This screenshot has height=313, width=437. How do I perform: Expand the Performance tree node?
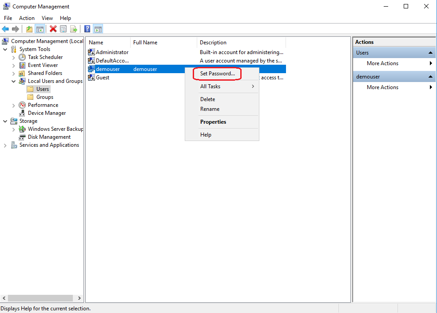tap(14, 106)
